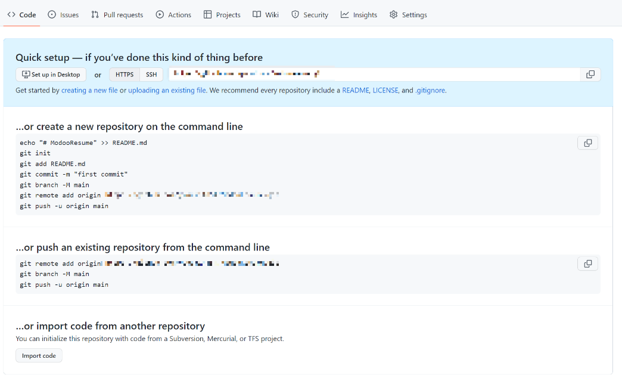Follow the creating a new file link

[x=89, y=91]
